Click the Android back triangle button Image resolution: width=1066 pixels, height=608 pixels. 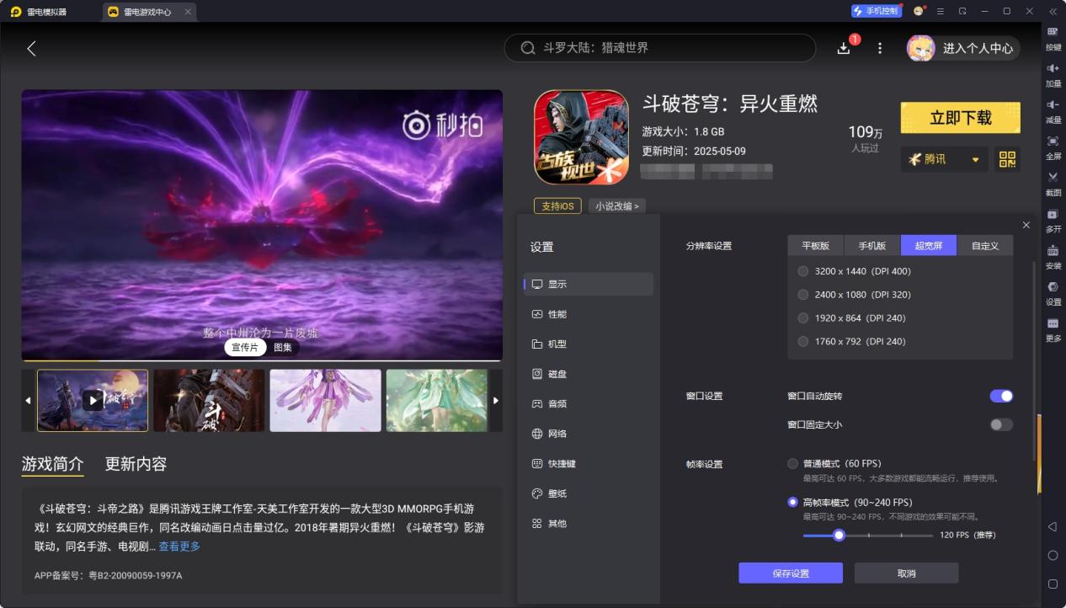point(1053,527)
